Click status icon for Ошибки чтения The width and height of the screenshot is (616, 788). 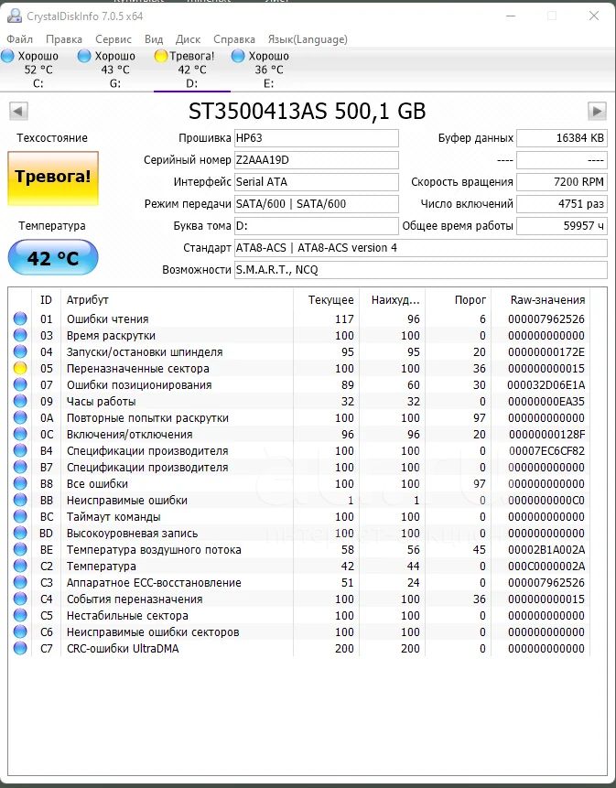pos(20,318)
